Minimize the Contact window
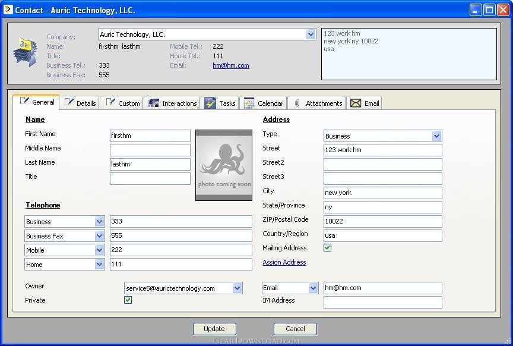 click(476, 10)
